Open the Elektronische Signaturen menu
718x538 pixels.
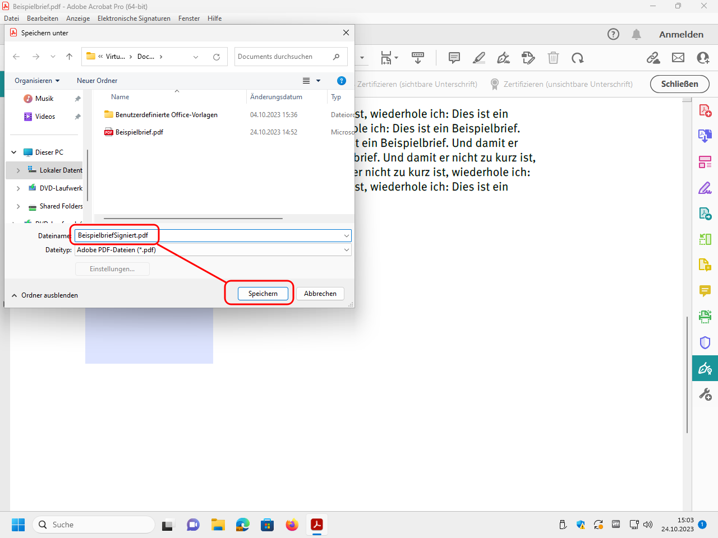click(134, 18)
